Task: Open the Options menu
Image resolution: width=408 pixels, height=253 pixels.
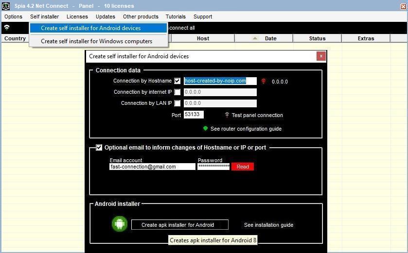Action: coord(13,17)
